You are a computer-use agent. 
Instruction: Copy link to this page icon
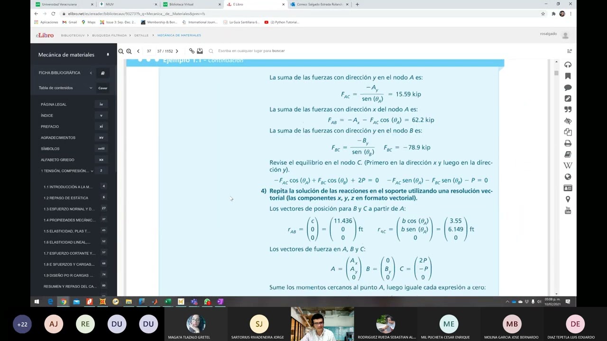point(192,51)
